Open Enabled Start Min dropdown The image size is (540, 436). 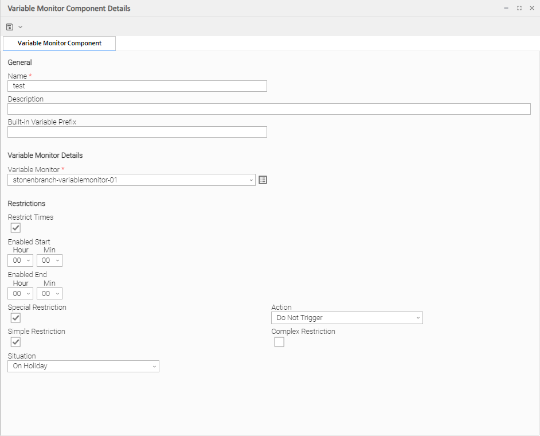(49, 260)
